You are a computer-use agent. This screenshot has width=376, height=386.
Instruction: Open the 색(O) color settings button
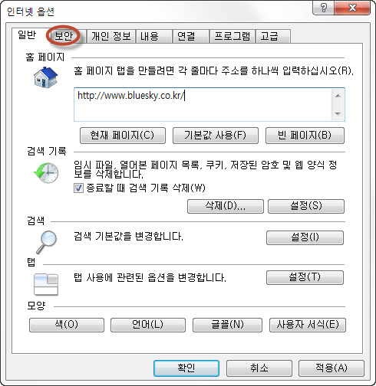tap(67, 325)
